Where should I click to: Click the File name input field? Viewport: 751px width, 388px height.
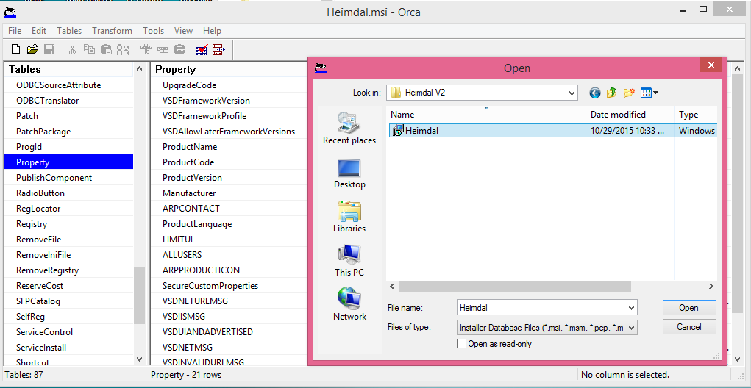(541, 308)
